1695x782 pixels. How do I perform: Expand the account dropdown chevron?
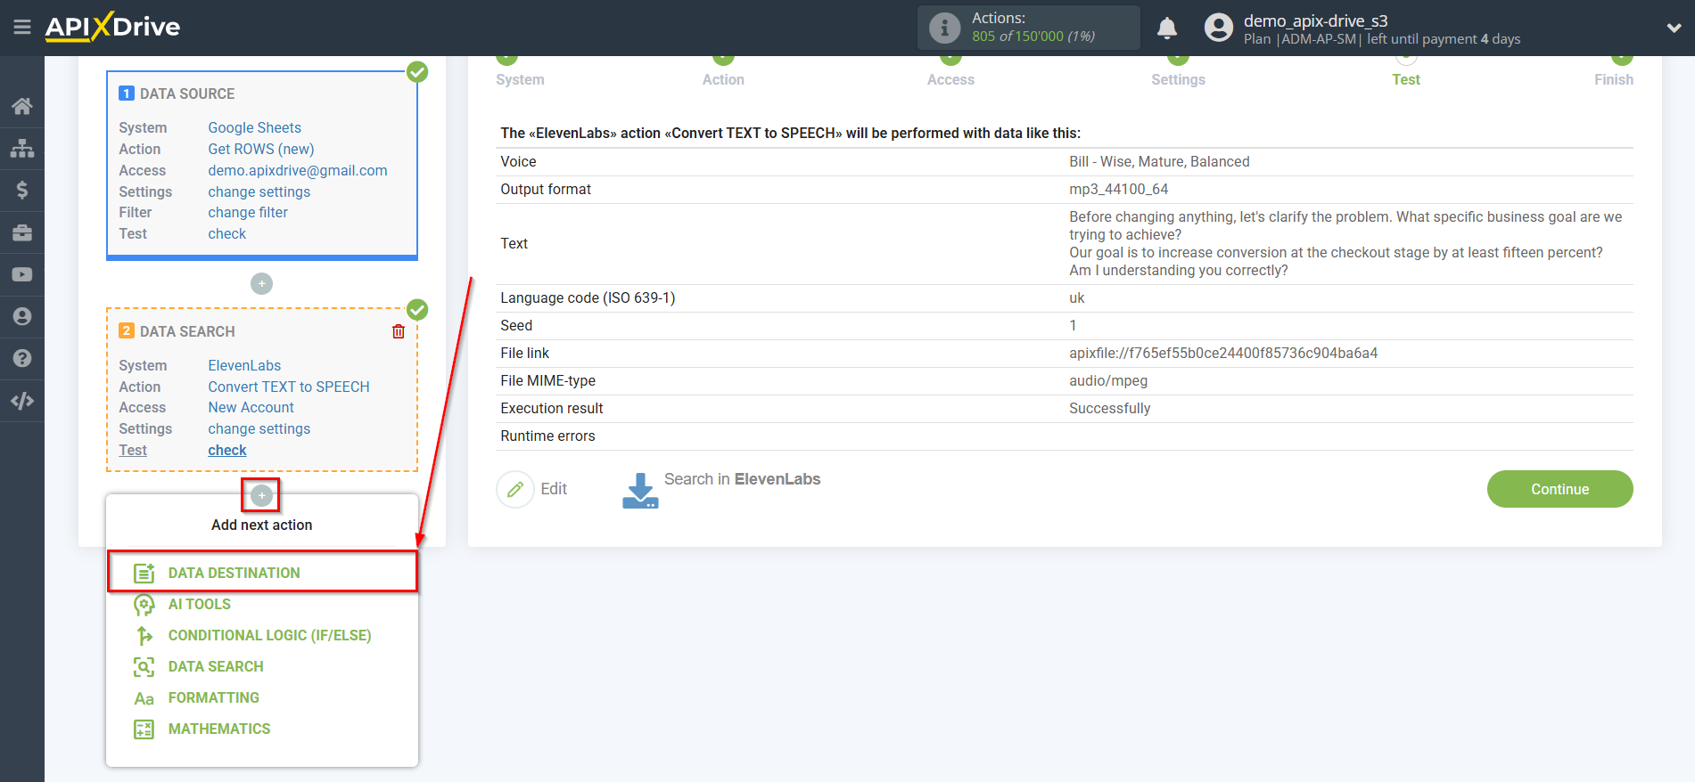point(1674,28)
